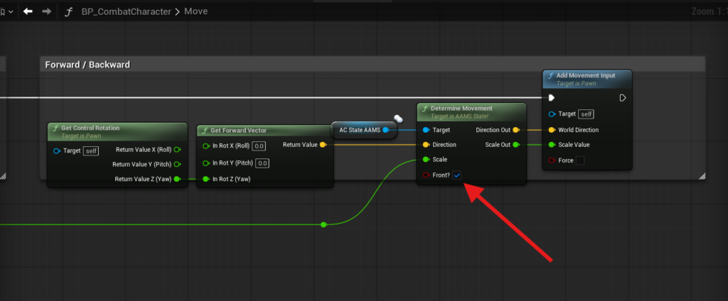
Task: Select the Forward / Backward comment title
Action: tap(87, 65)
